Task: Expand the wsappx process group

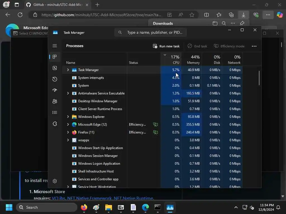Action: pyautogui.click(x=68, y=140)
